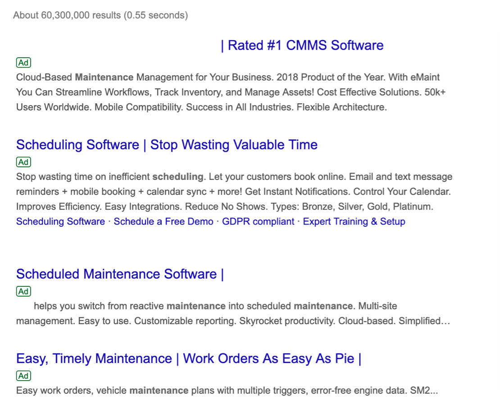
Task: Click 'management. Easy to use. Customizable reporting' line
Action: [233, 321]
